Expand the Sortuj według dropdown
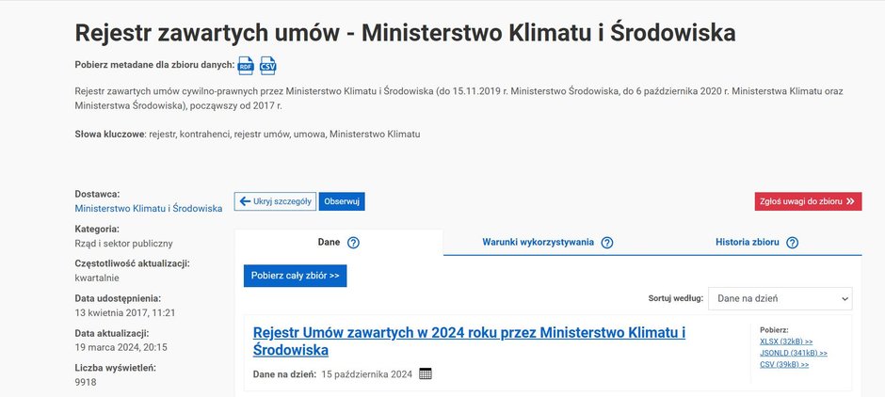885x397 pixels. click(780, 298)
